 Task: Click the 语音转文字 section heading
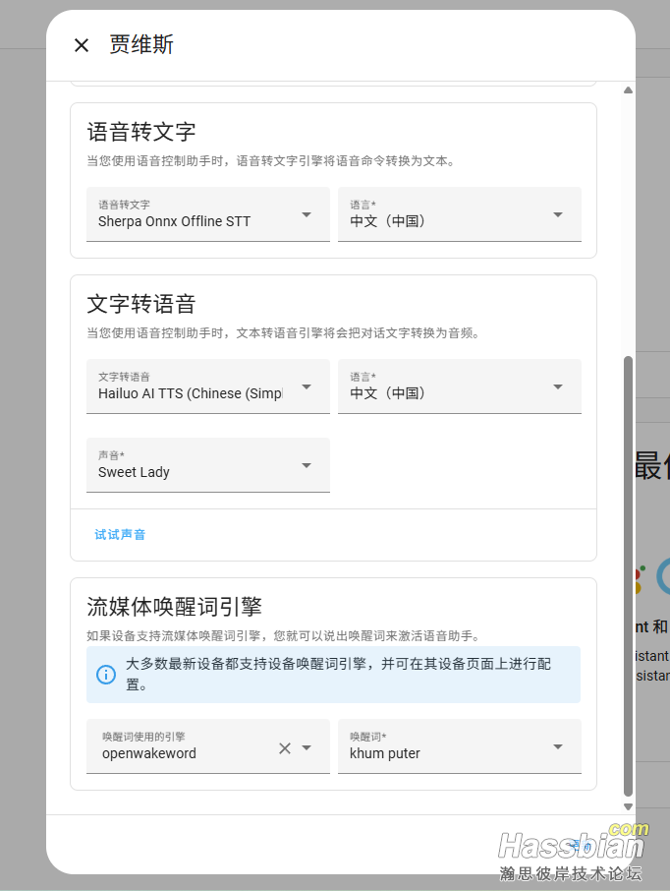point(141,132)
